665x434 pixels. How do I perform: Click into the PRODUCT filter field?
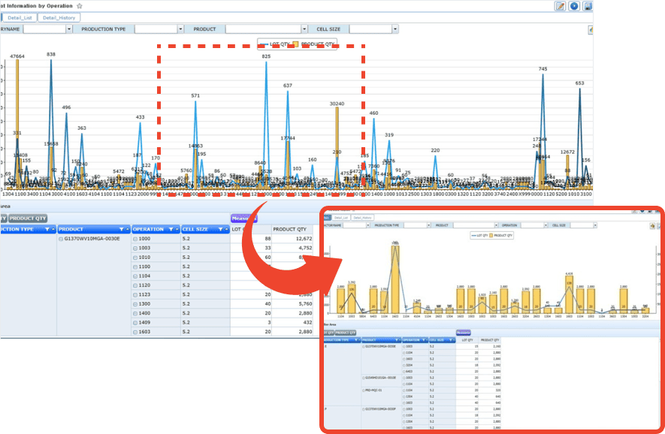point(264,29)
